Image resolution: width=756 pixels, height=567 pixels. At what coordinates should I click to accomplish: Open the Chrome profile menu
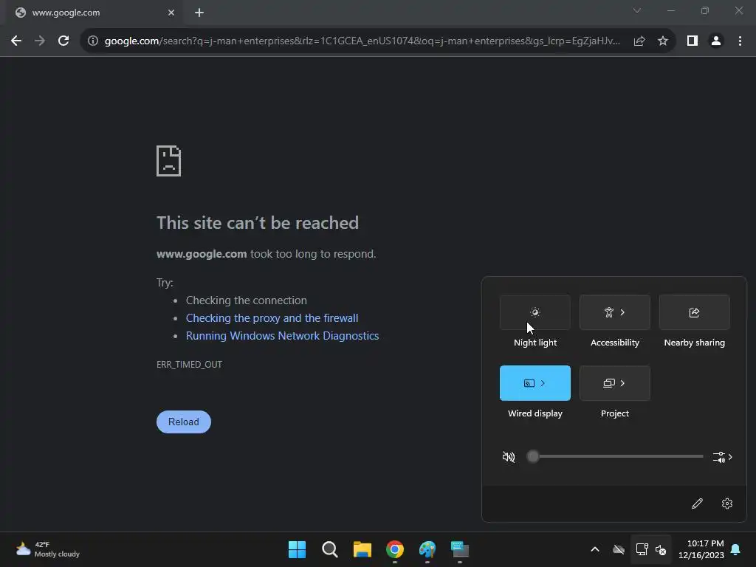716,41
